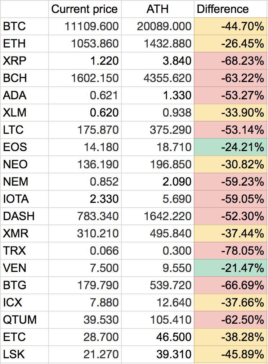This screenshot has width=268, height=364.
Task: Select the BTC ticker cell
Action: coord(14,26)
